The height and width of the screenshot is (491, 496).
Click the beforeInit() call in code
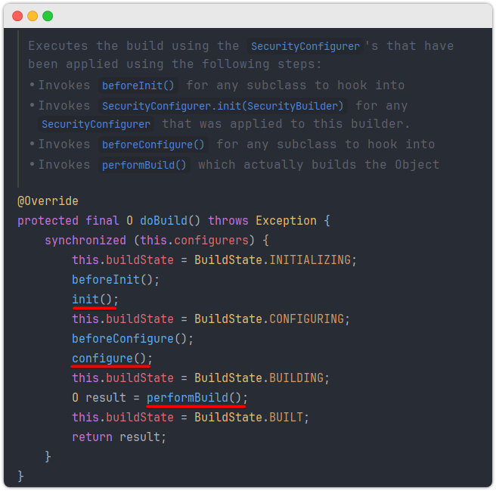click(116, 279)
